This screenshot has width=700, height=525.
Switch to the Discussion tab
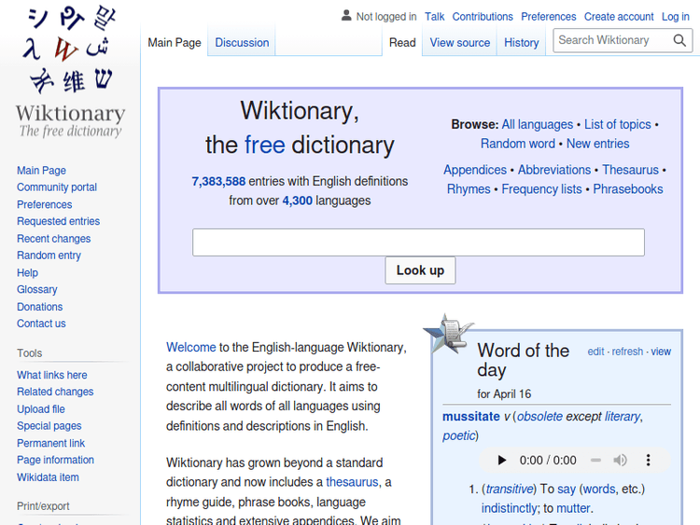click(242, 43)
